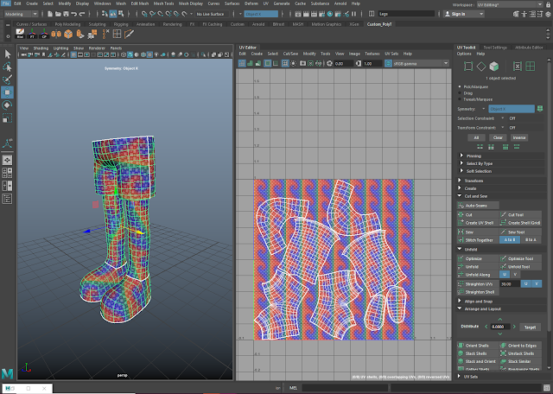Choose the Drag selection mode

click(460, 93)
